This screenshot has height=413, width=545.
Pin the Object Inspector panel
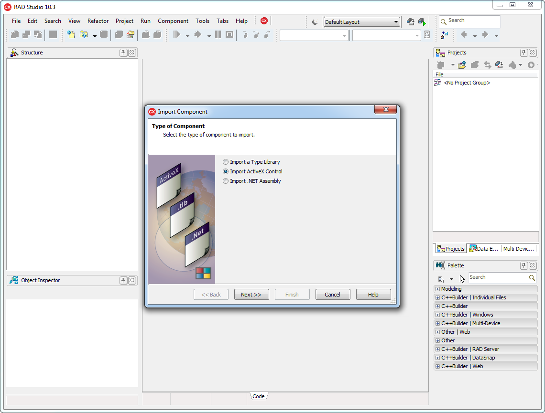(123, 280)
